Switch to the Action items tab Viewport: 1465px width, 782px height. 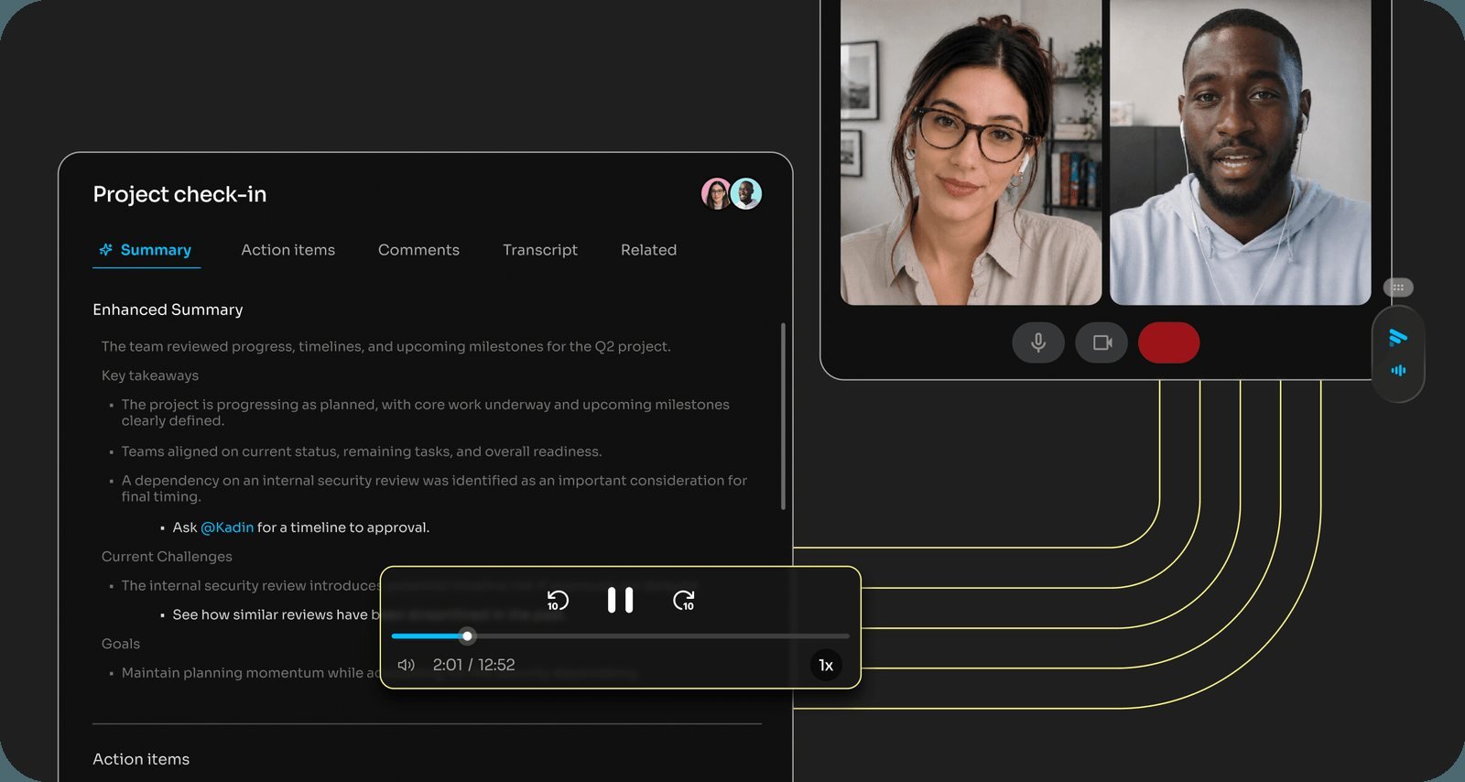click(288, 250)
